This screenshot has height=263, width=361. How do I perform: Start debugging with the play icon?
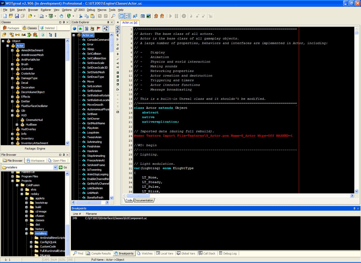pos(170,16)
